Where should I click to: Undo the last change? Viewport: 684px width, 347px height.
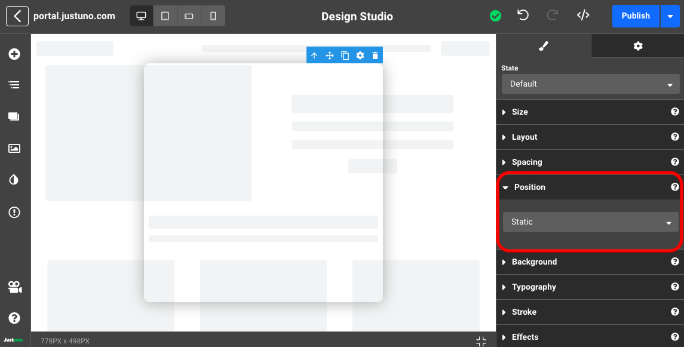[523, 16]
